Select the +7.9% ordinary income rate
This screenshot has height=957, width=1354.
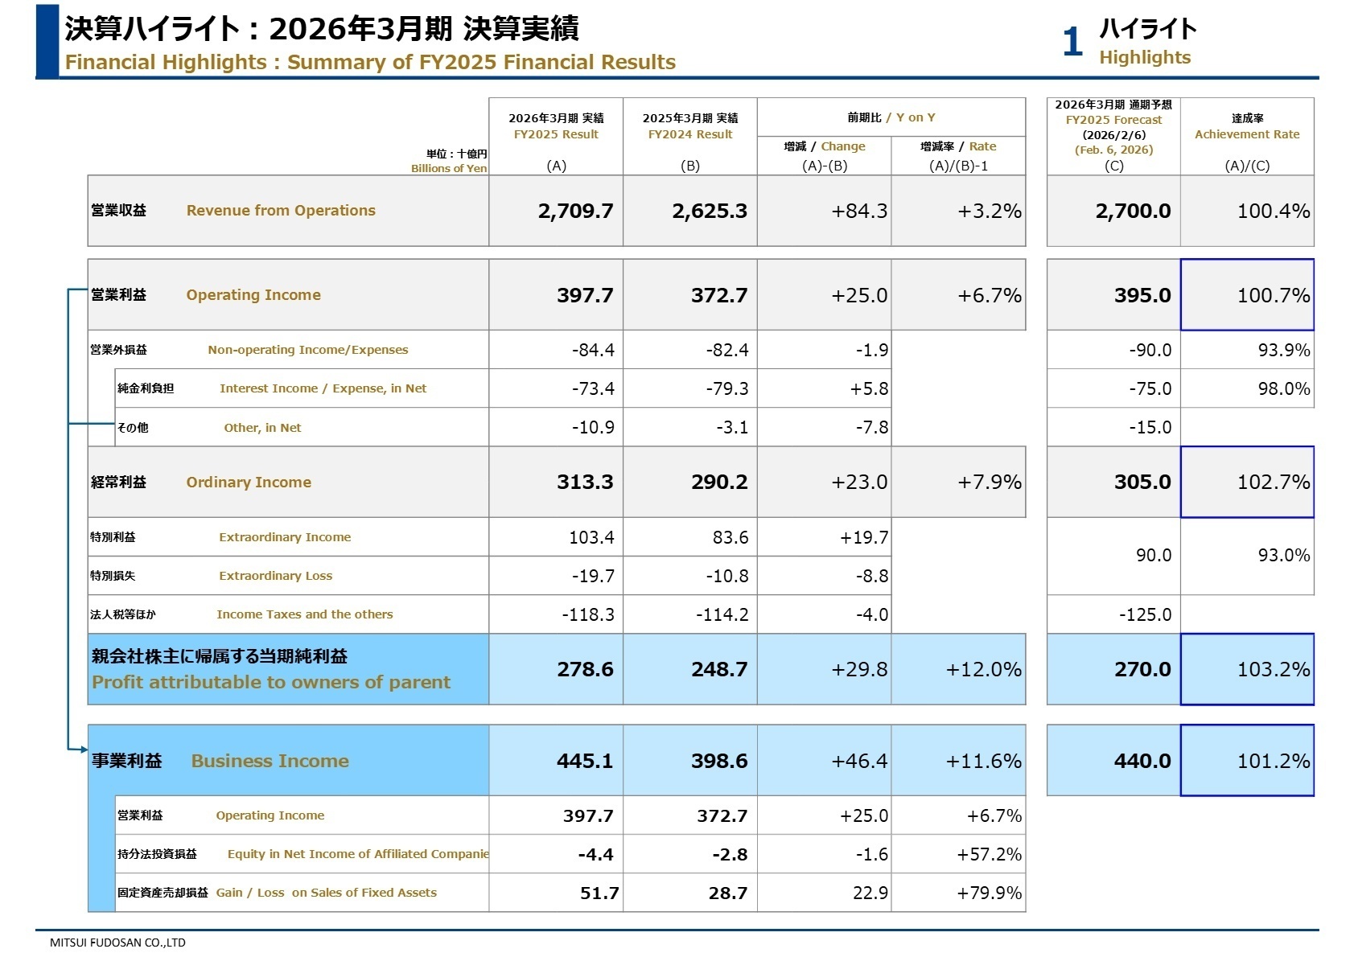(x=990, y=482)
